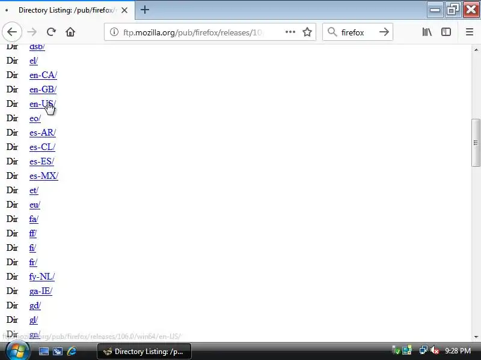This screenshot has height=360, width=481.
Task: Bookmark this page with the star
Action: (x=307, y=32)
